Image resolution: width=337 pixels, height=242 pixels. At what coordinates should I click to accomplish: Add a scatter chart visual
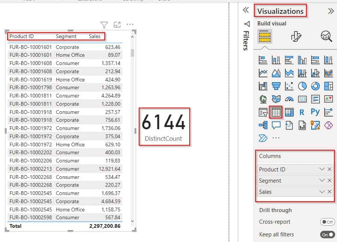click(x=289, y=86)
